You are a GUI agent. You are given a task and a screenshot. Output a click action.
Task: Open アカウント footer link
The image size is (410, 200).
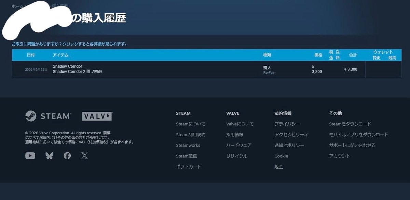(340, 156)
